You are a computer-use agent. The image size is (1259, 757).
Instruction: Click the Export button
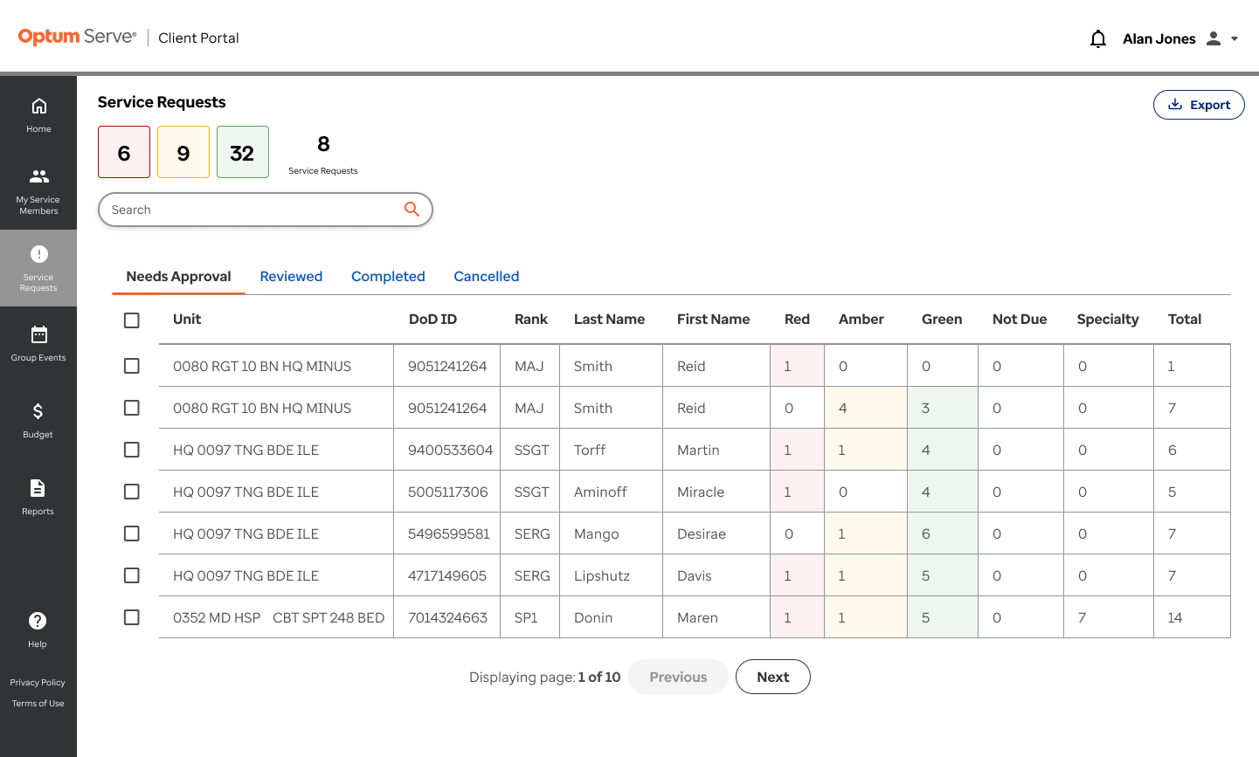pyautogui.click(x=1199, y=105)
